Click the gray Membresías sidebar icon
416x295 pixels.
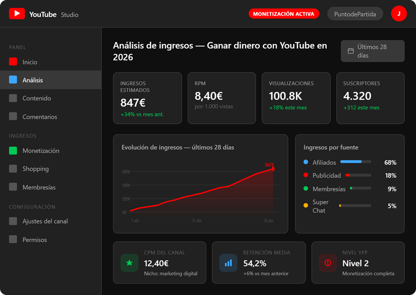13,187
